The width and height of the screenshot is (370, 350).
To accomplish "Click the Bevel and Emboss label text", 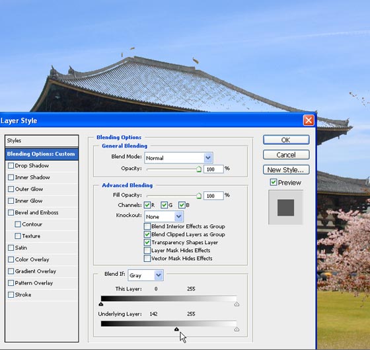I will coord(36,212).
